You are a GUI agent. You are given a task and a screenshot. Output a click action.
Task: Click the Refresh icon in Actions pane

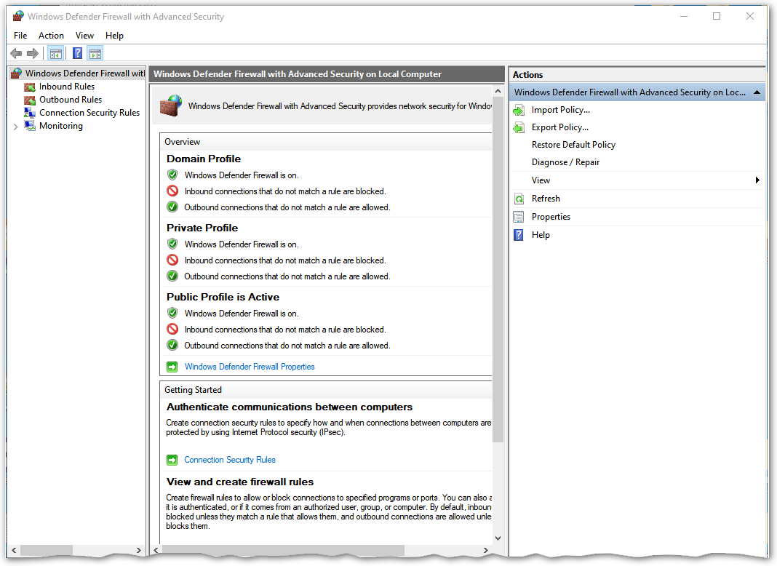pos(519,199)
